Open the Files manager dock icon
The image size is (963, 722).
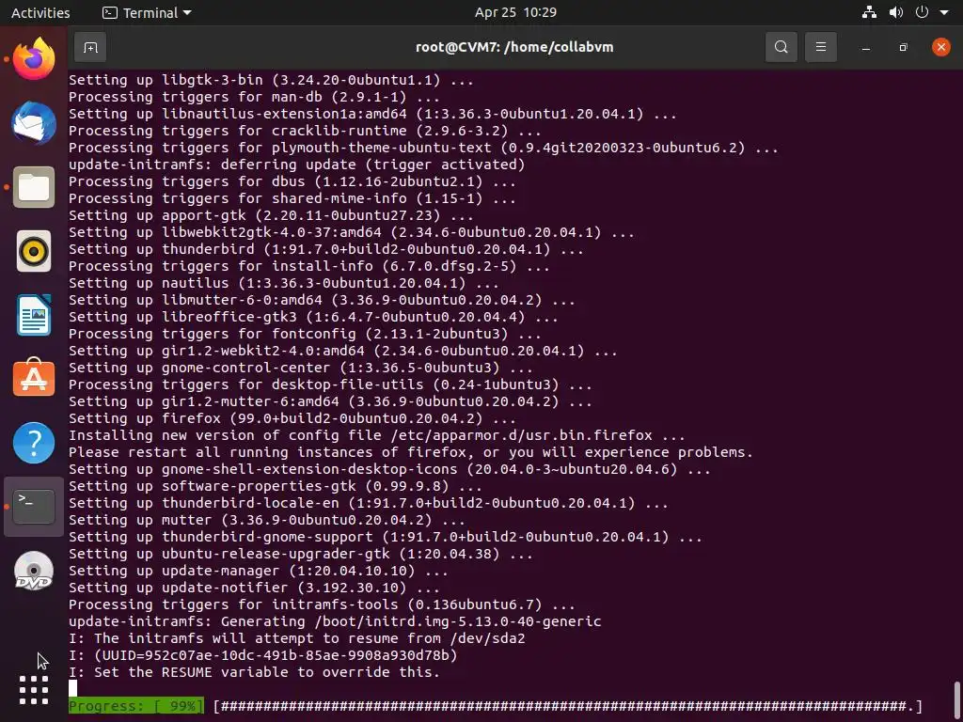pyautogui.click(x=34, y=187)
